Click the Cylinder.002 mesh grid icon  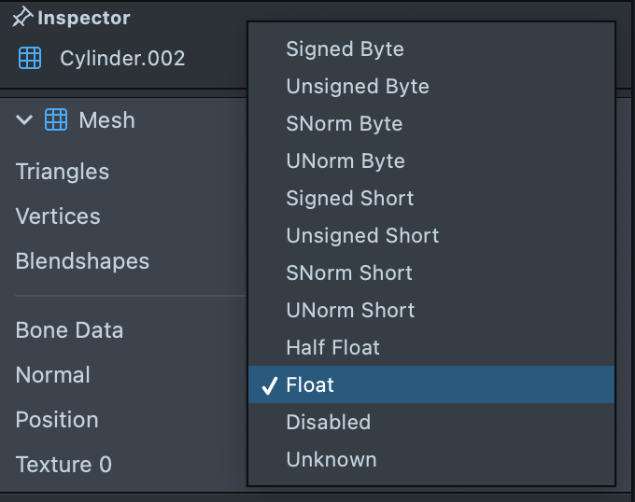pyautogui.click(x=30, y=58)
